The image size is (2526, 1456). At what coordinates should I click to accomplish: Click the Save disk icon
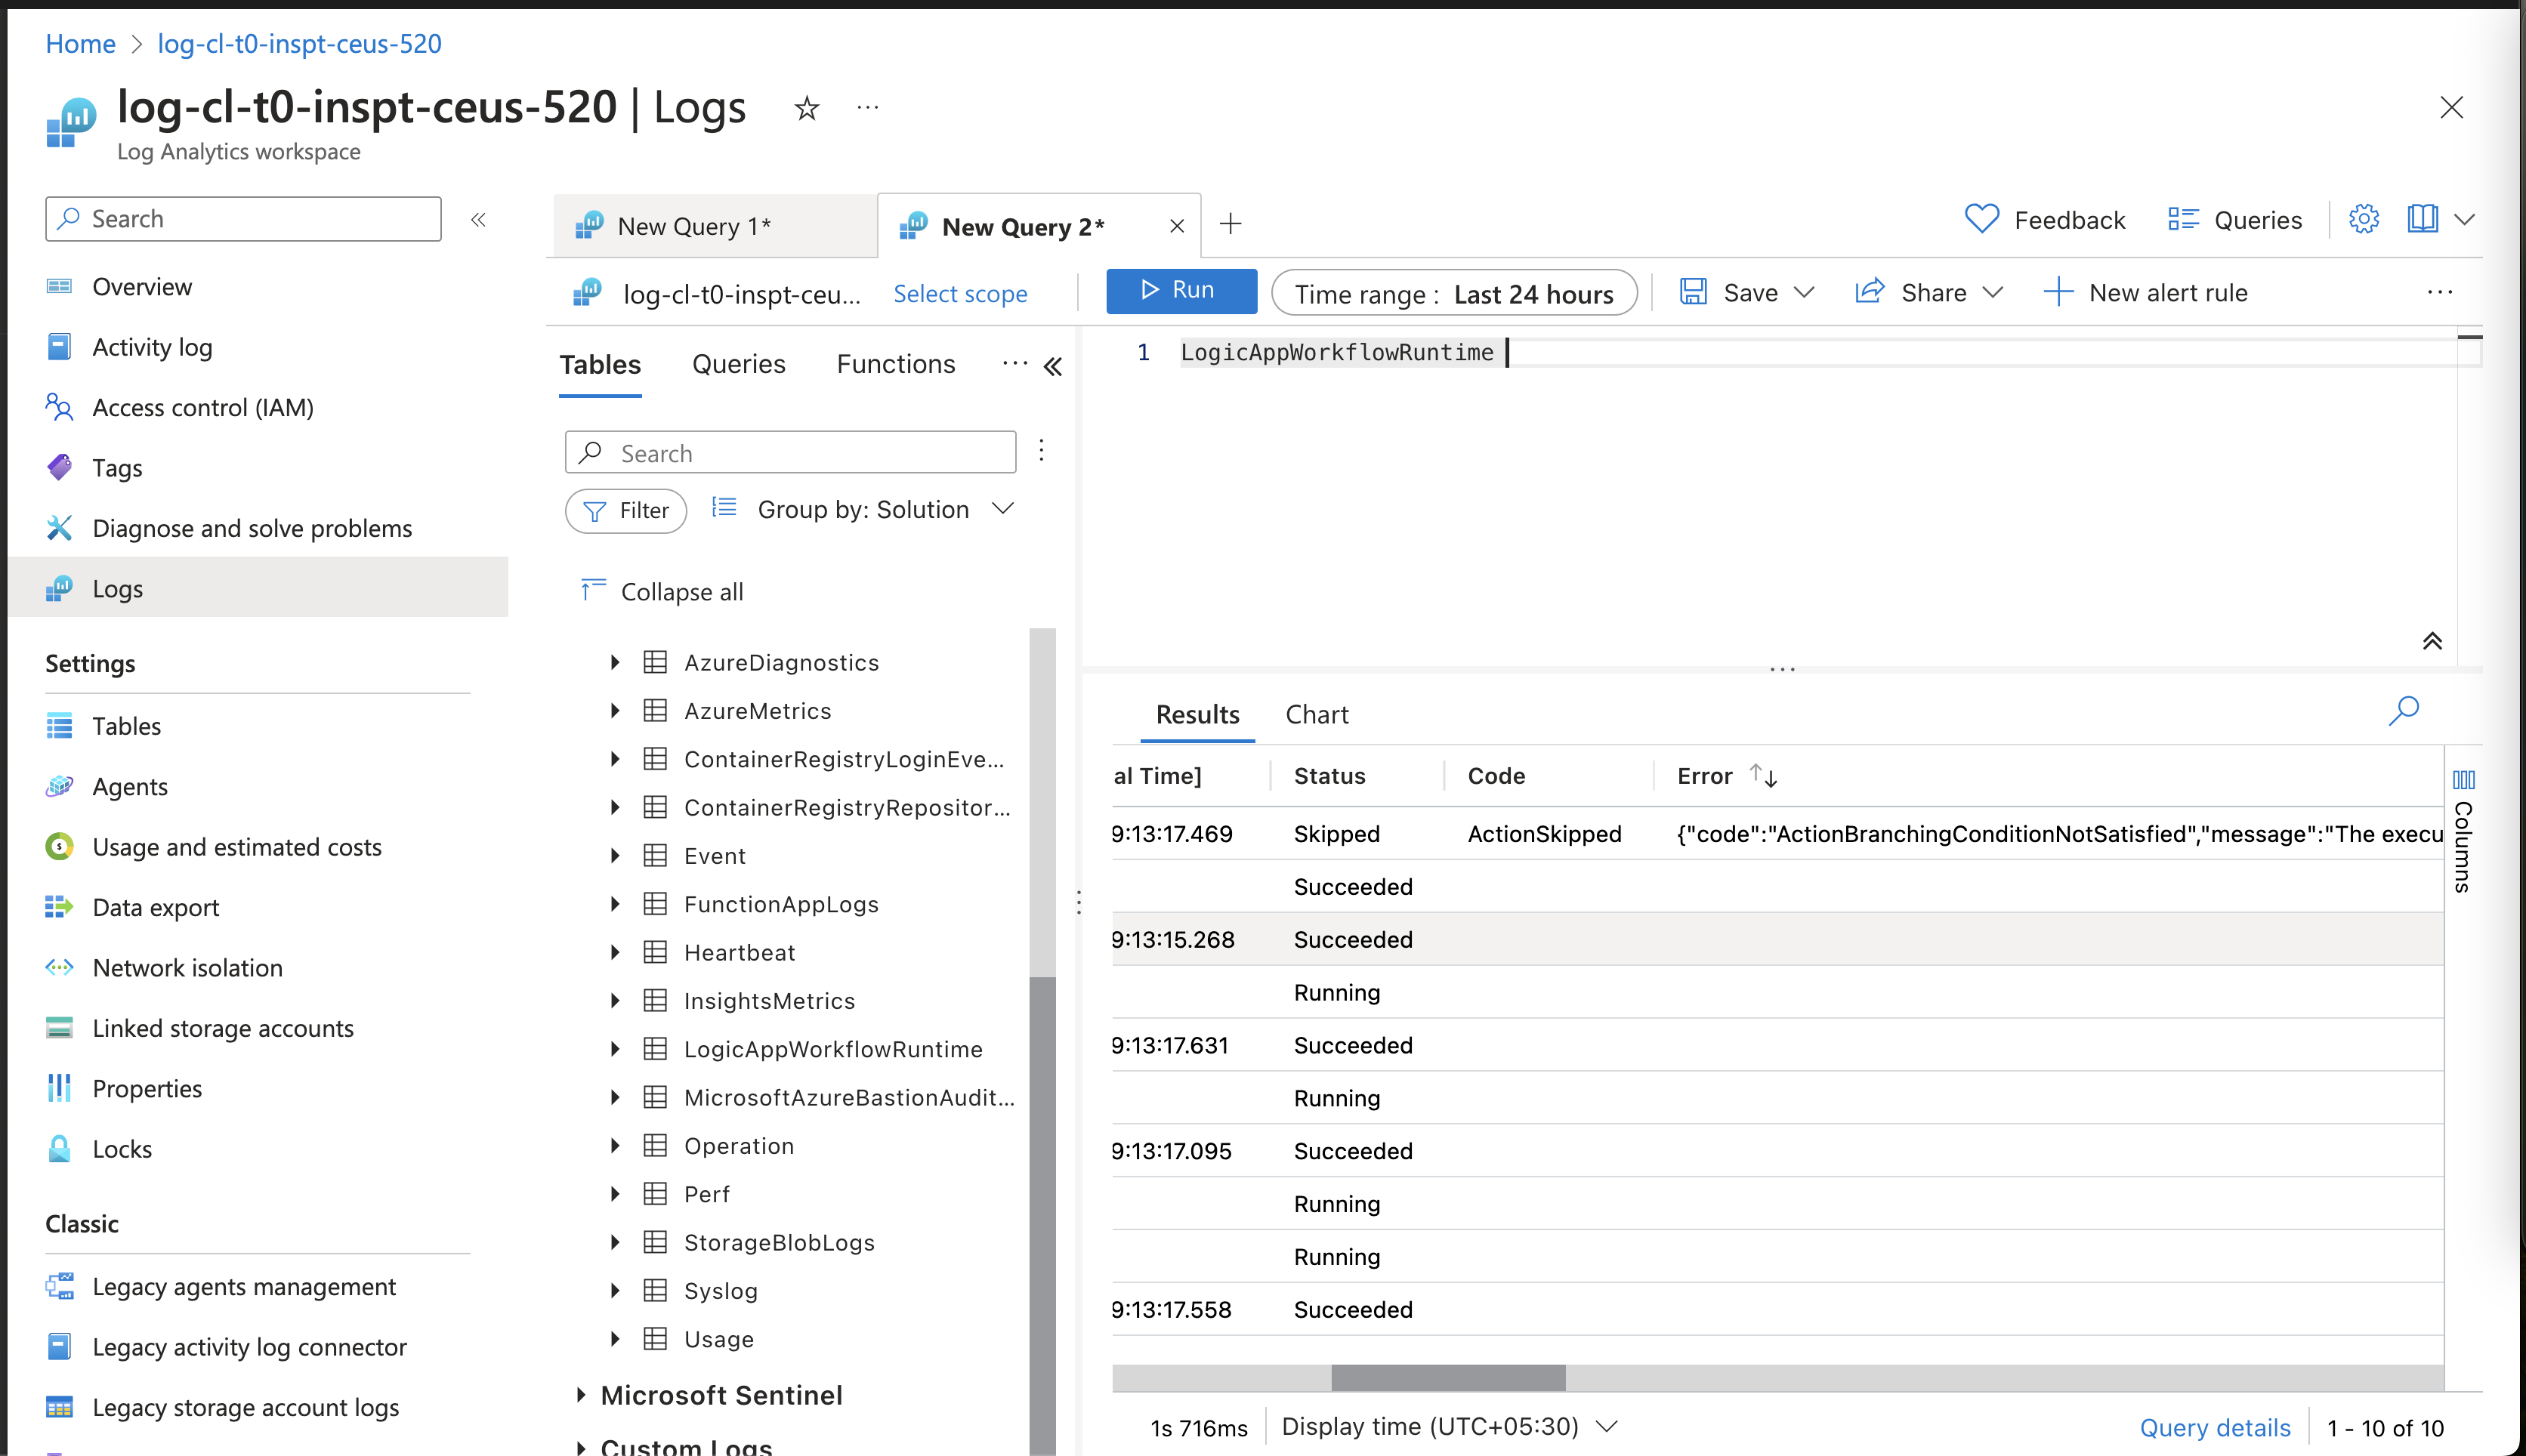1693,292
